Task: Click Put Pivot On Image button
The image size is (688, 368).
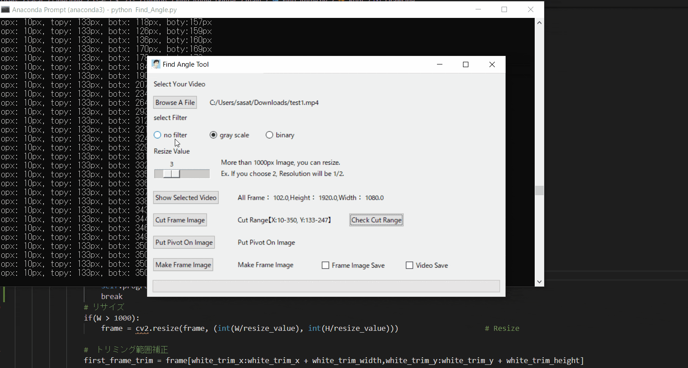Action: 184,242
